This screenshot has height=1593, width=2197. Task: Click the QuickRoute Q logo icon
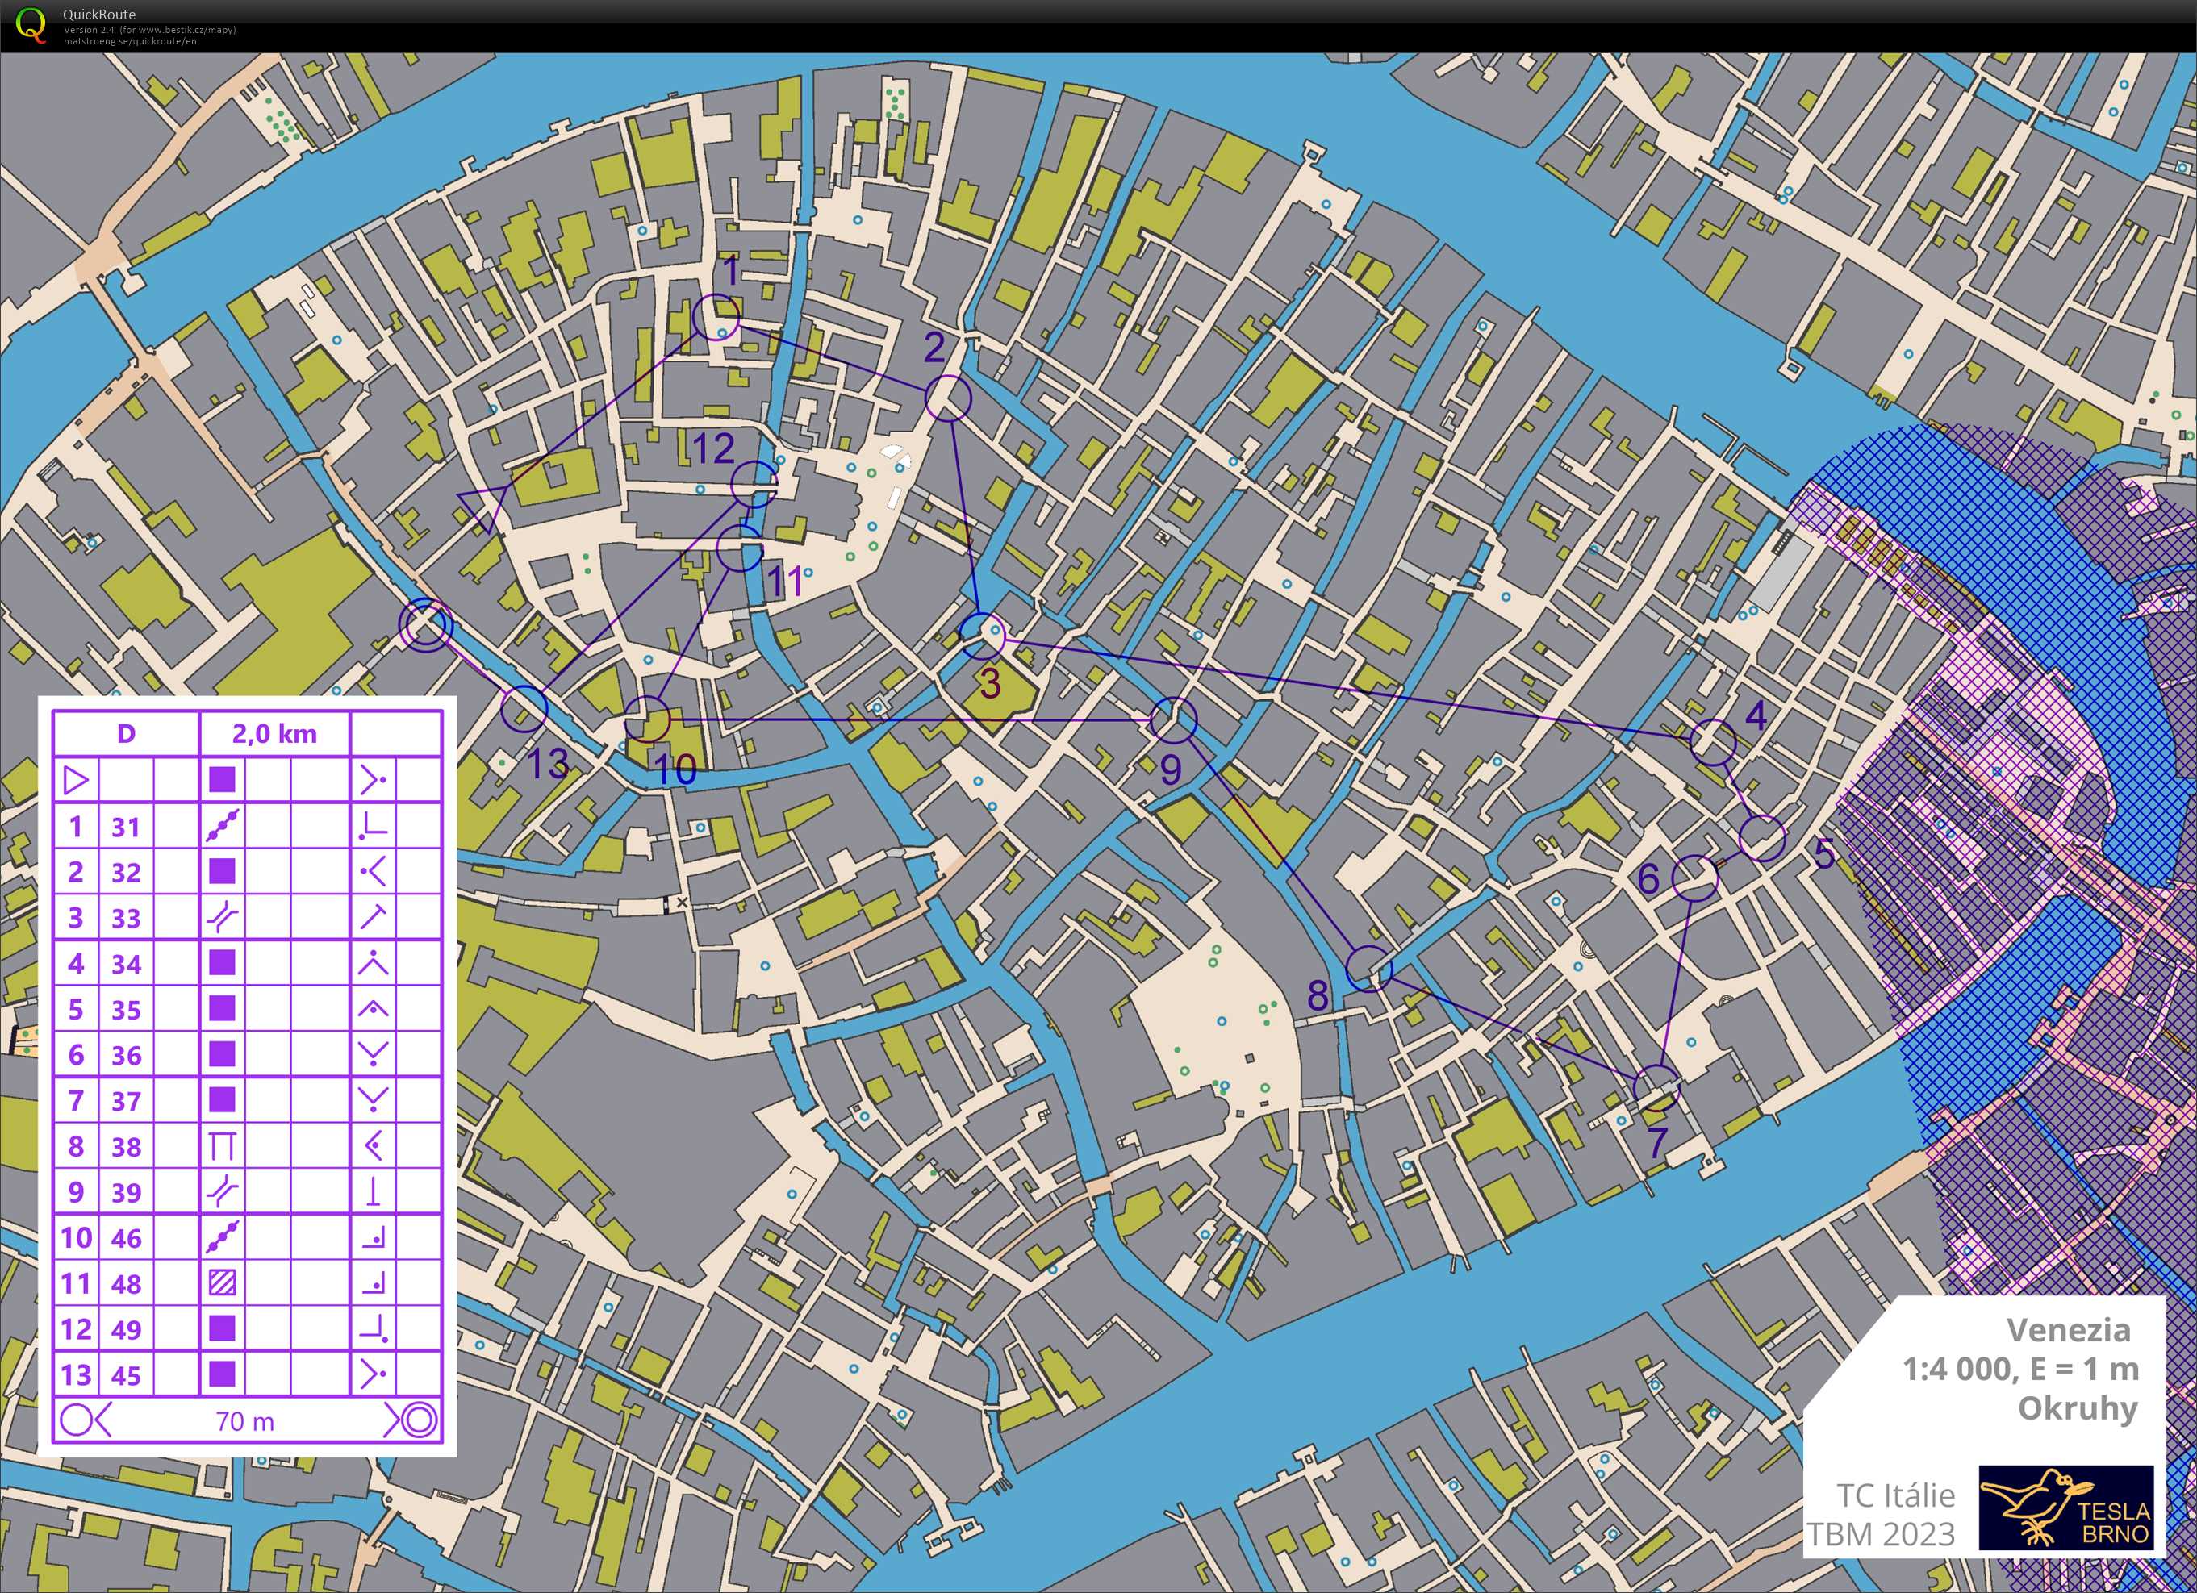coord(31,24)
